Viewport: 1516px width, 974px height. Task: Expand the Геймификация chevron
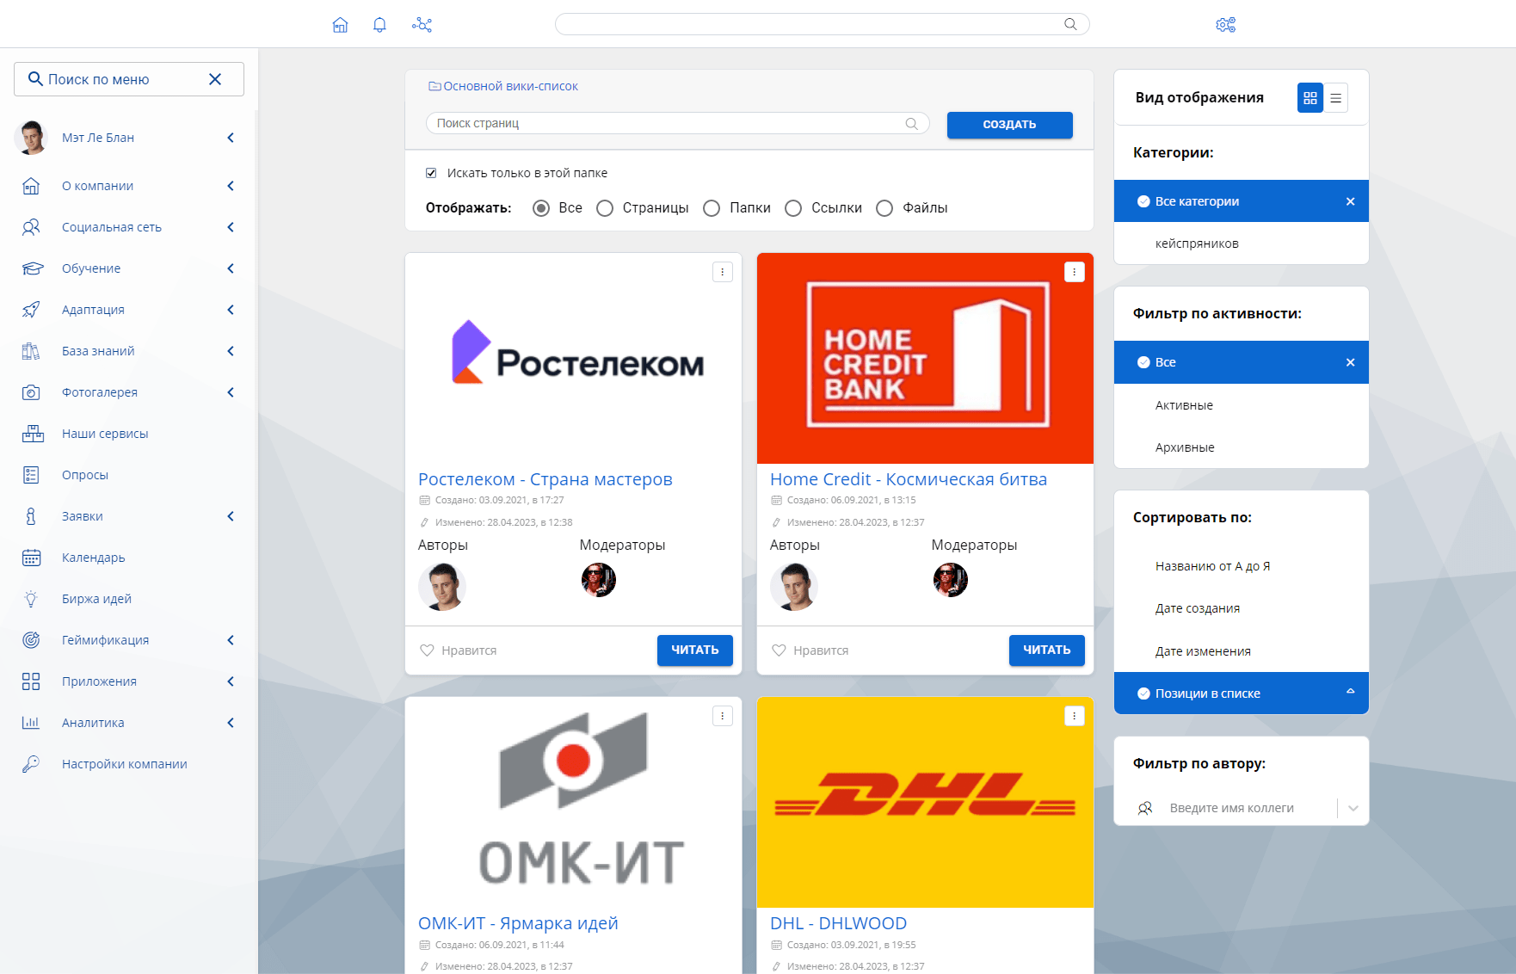pyautogui.click(x=231, y=640)
